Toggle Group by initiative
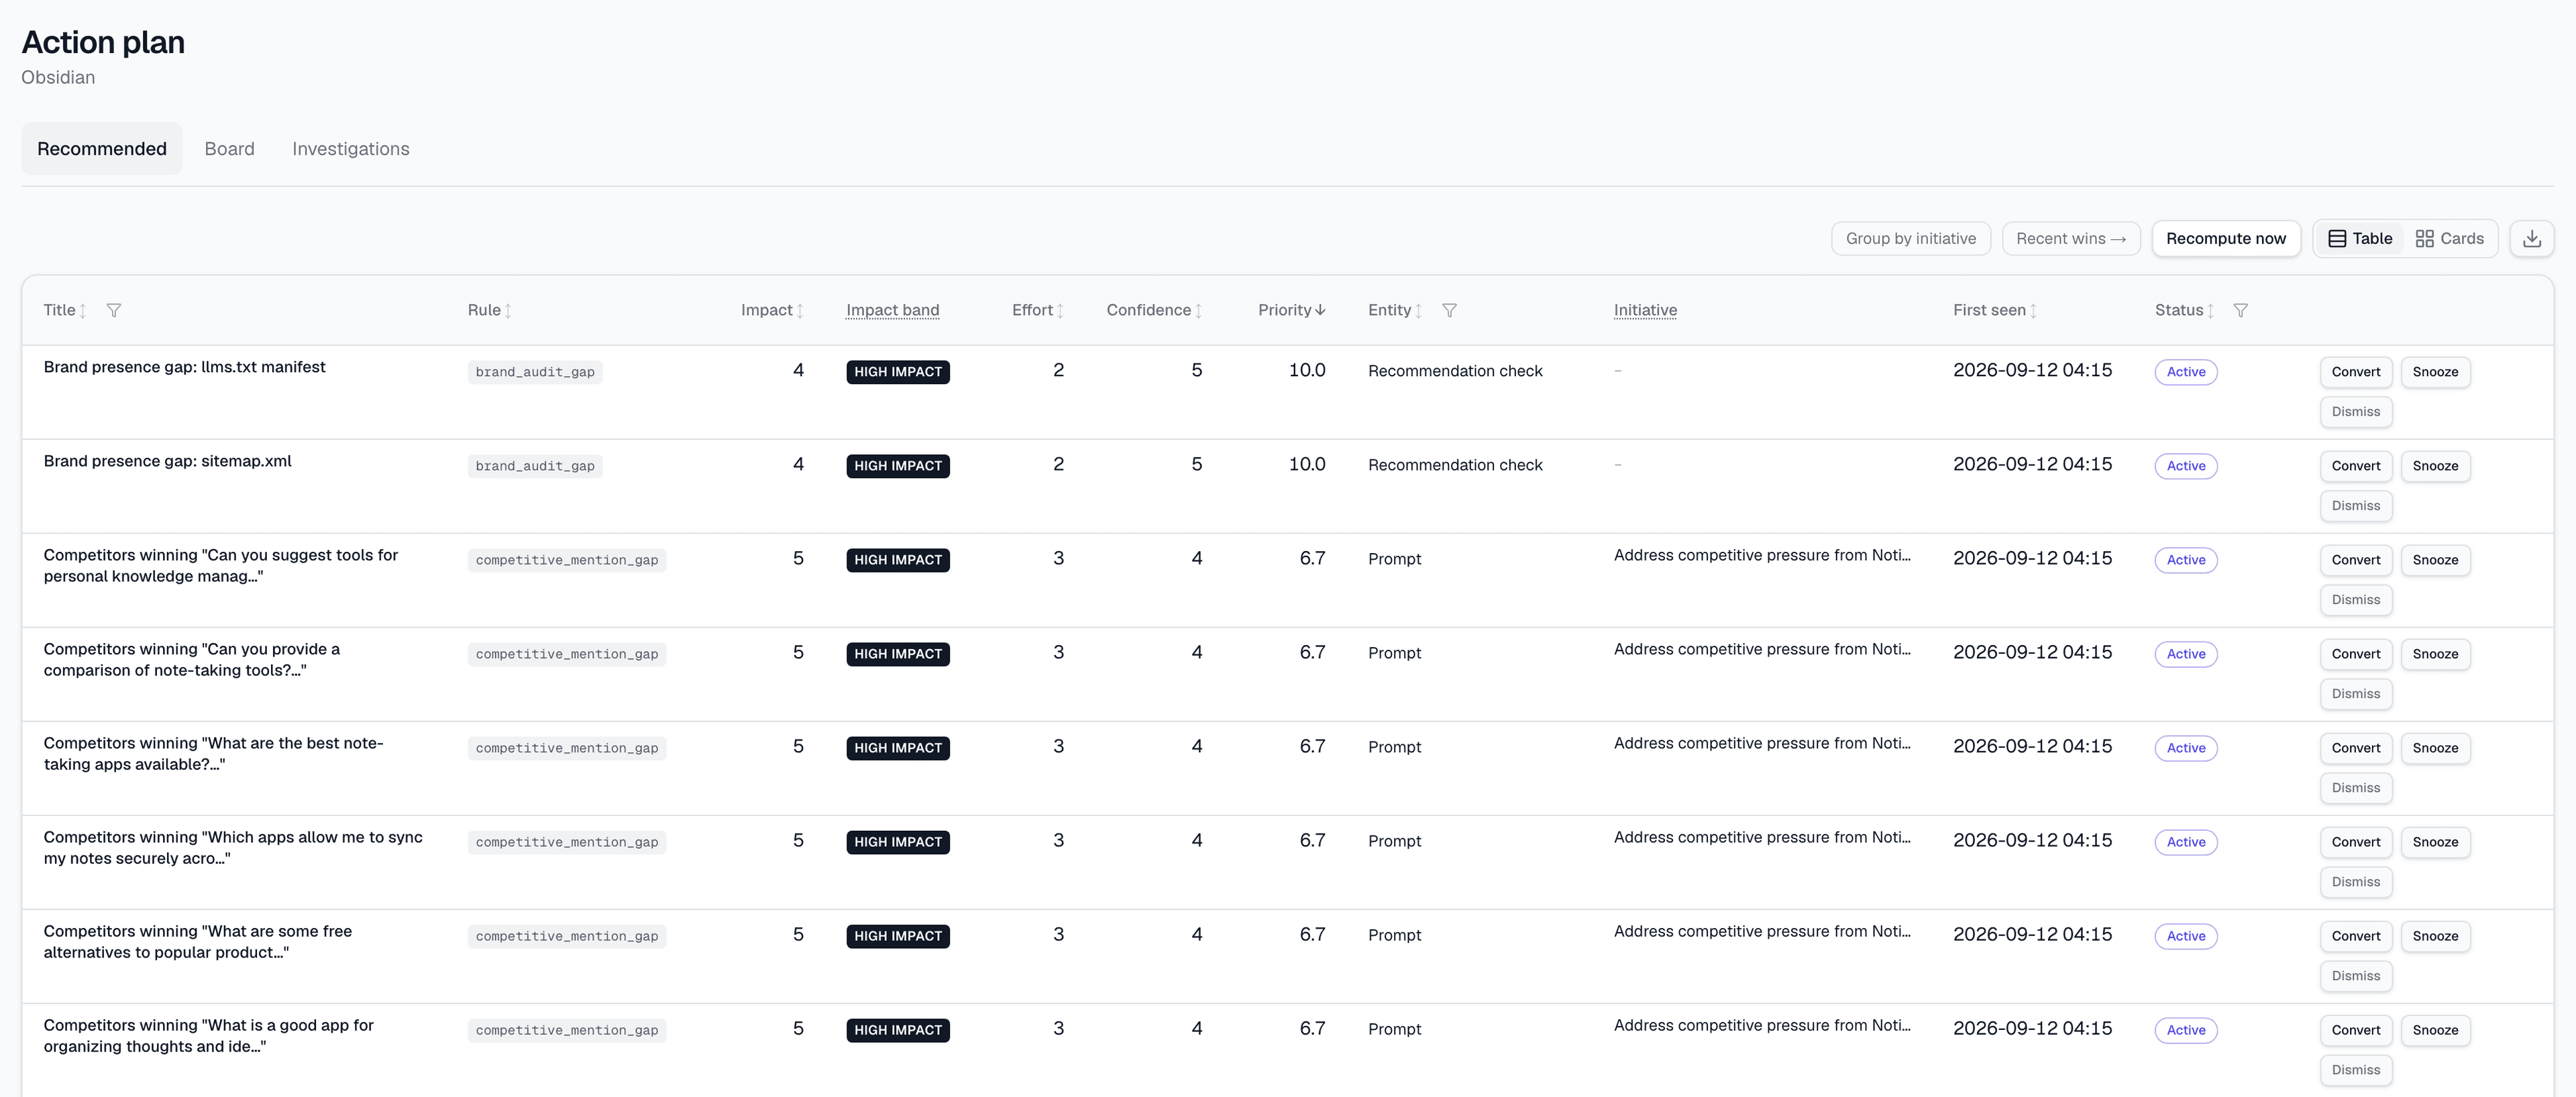The image size is (2576, 1097). tap(1910, 238)
